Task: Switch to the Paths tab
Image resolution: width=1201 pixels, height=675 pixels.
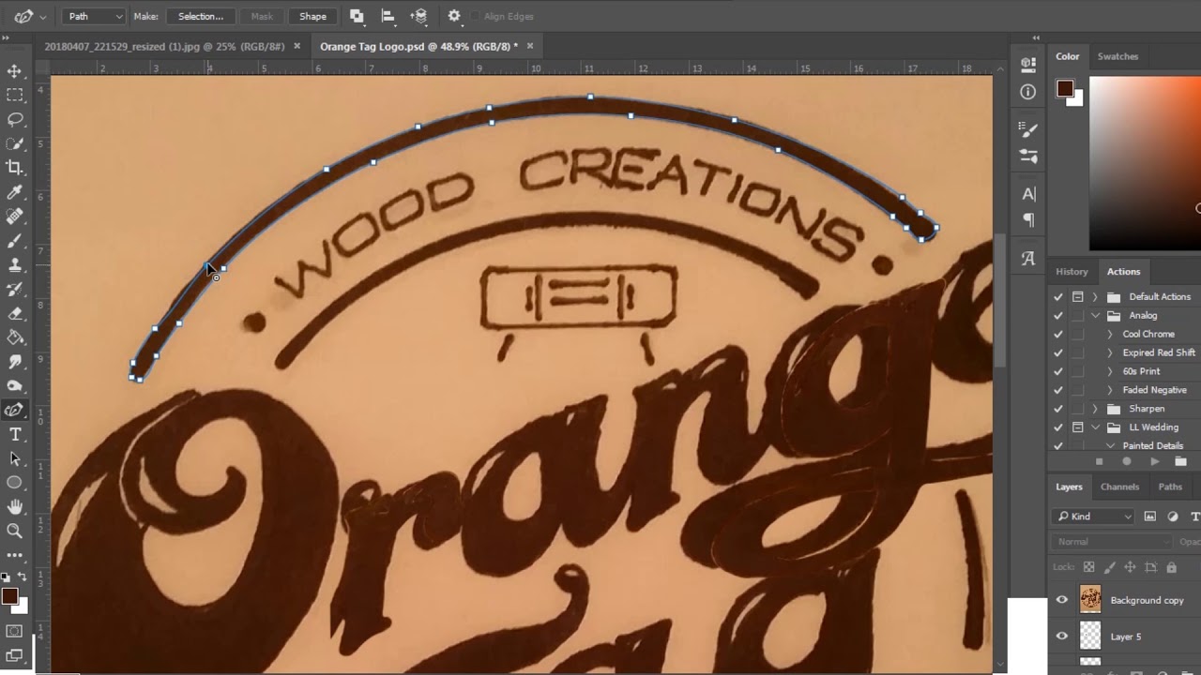Action: 1170,487
